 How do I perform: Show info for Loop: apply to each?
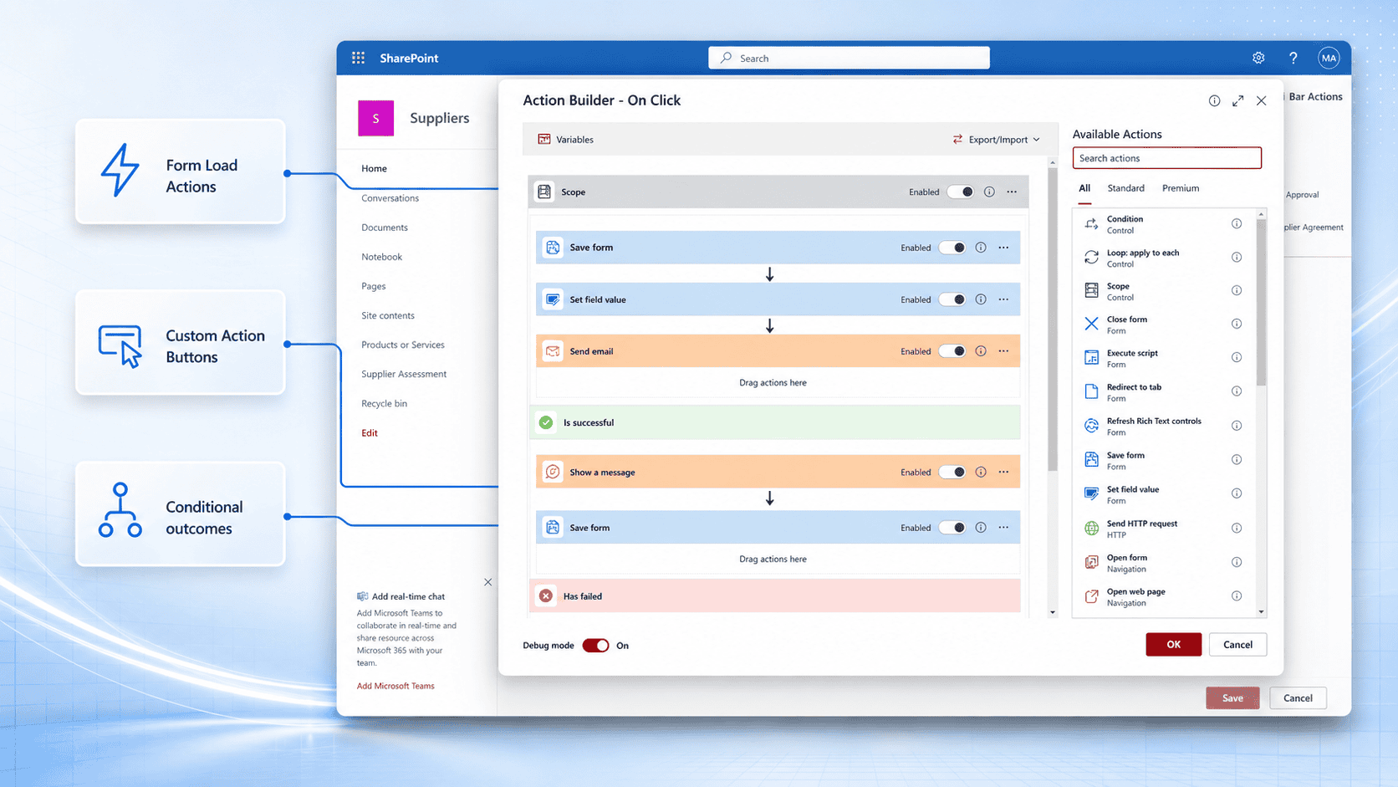(1237, 257)
